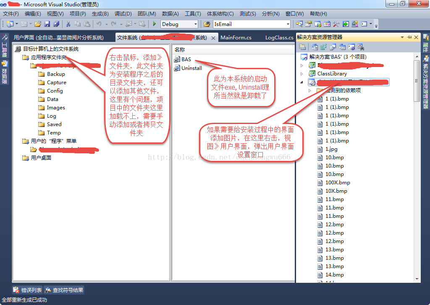430x305 pixels.
Task: Expand the 检测到的依赖项 node
Action: (x=310, y=90)
